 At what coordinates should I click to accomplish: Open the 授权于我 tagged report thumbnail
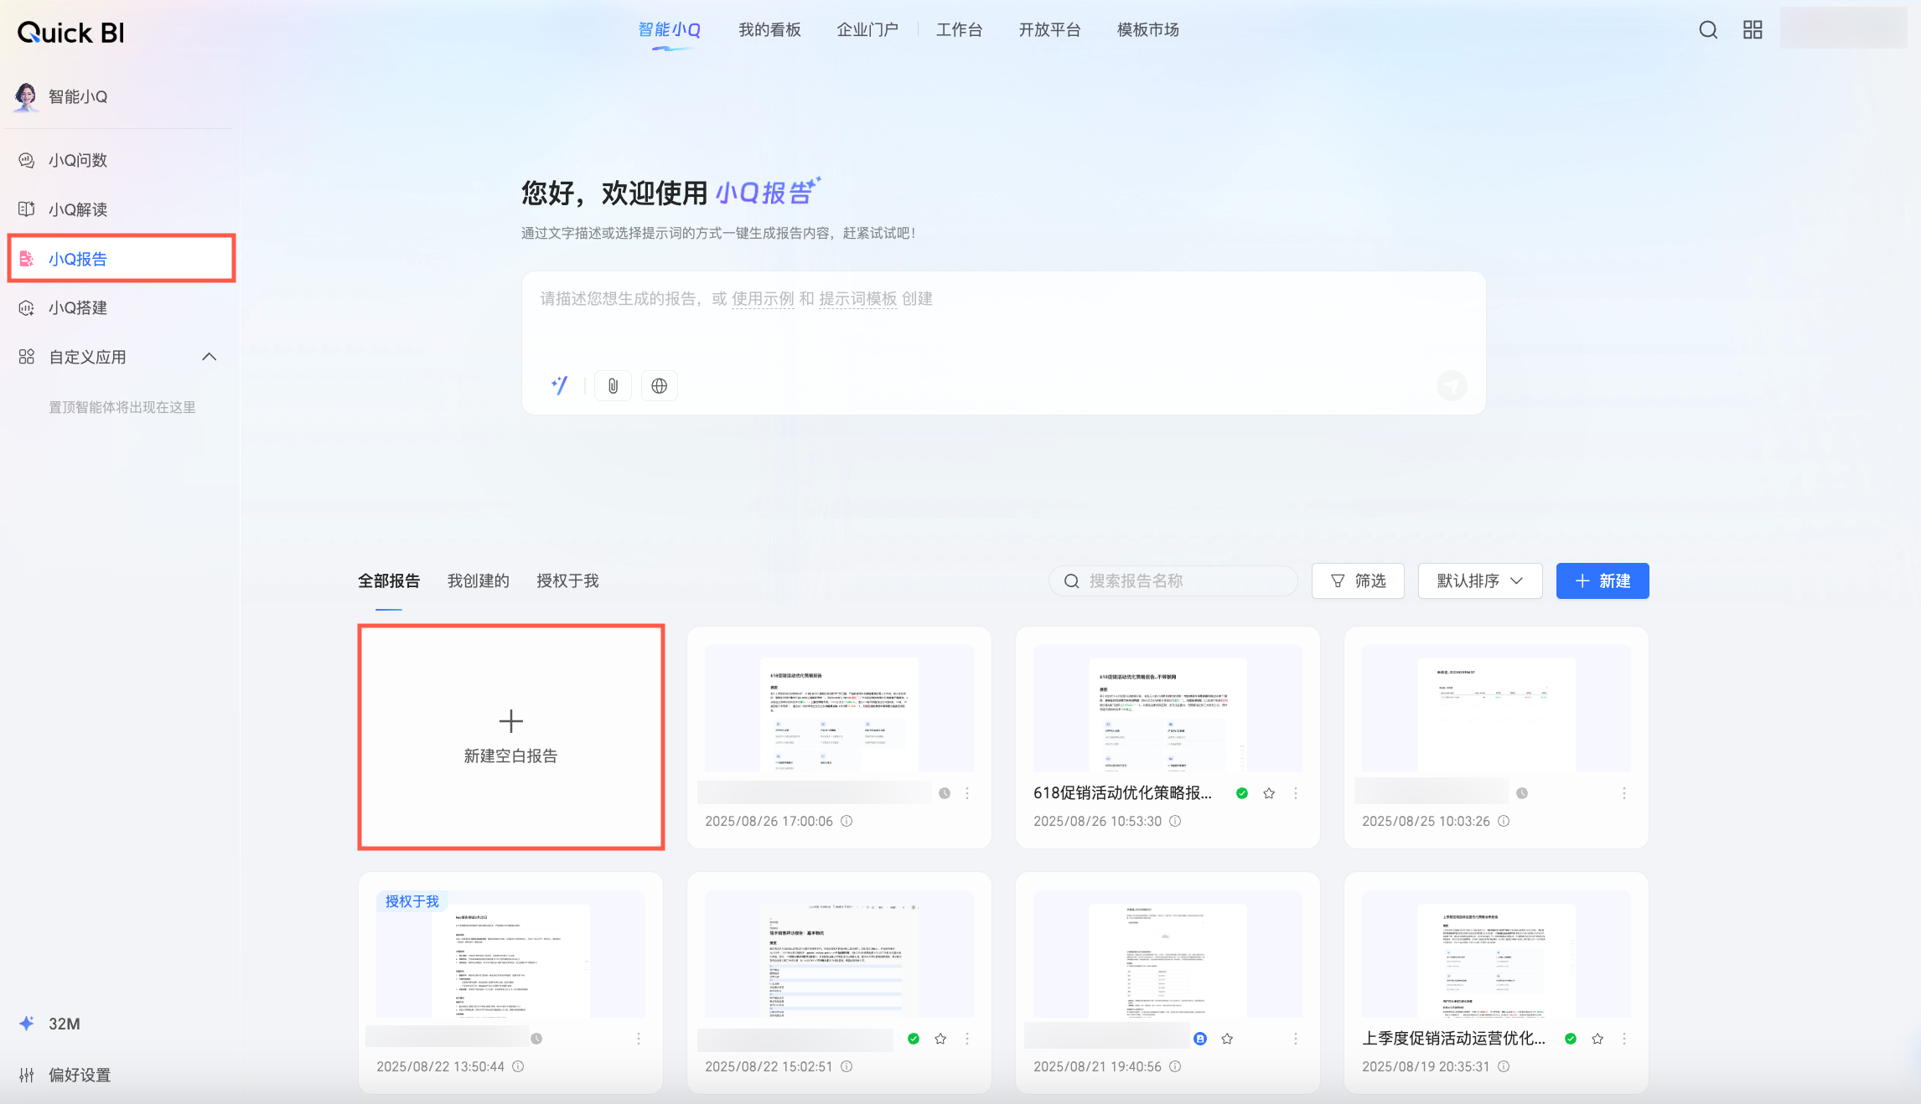510,953
